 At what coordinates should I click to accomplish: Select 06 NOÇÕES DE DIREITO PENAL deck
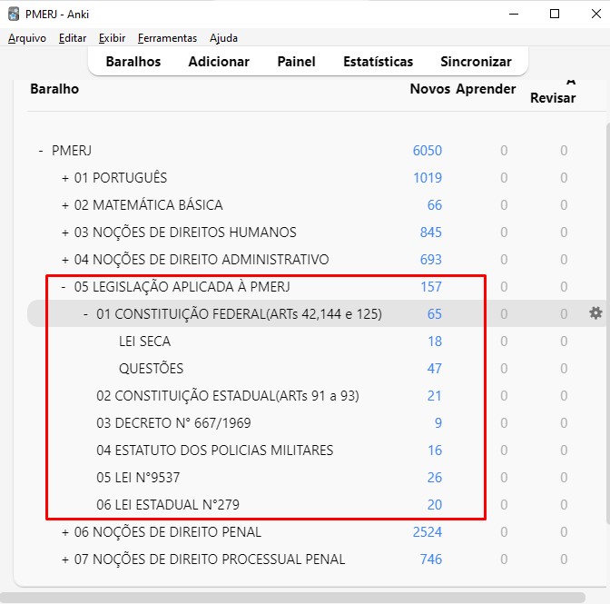[x=168, y=532]
